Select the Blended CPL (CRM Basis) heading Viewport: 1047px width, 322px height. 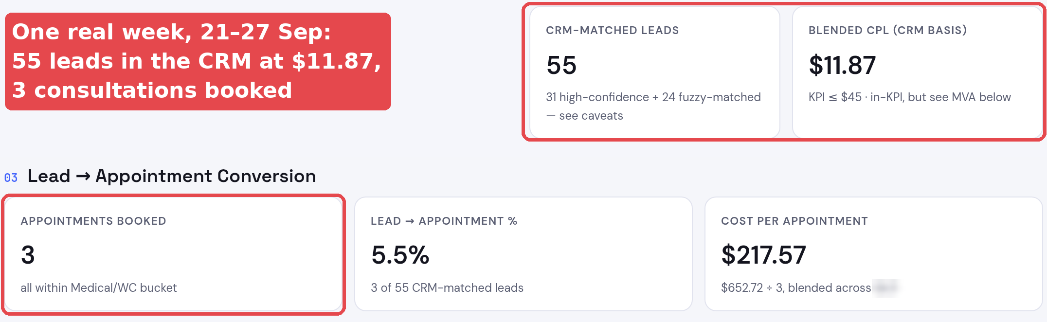[x=887, y=30]
